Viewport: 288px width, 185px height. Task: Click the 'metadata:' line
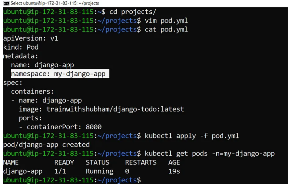(20, 56)
